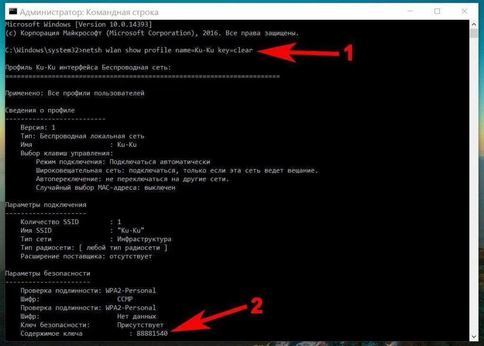Image resolution: width=484 pixels, height=346 pixels.
Task: Click "Случайный выбор MAC-адреса: выключен" line
Action: [105, 187]
